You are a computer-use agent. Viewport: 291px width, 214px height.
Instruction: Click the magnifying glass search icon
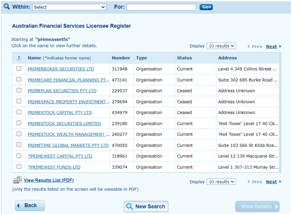click(x=7, y=7)
